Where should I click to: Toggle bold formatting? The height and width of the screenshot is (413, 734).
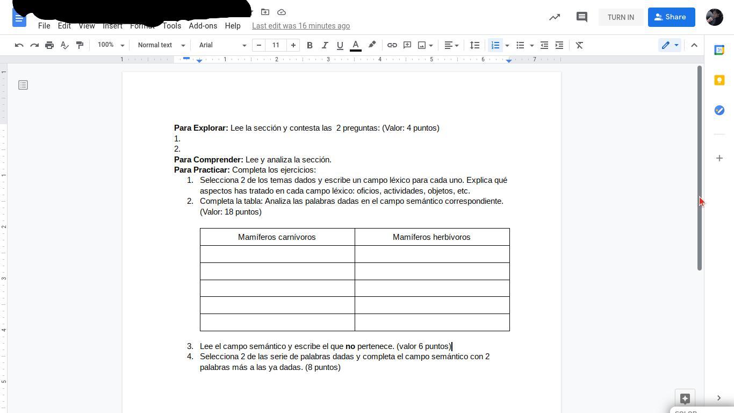(x=310, y=45)
